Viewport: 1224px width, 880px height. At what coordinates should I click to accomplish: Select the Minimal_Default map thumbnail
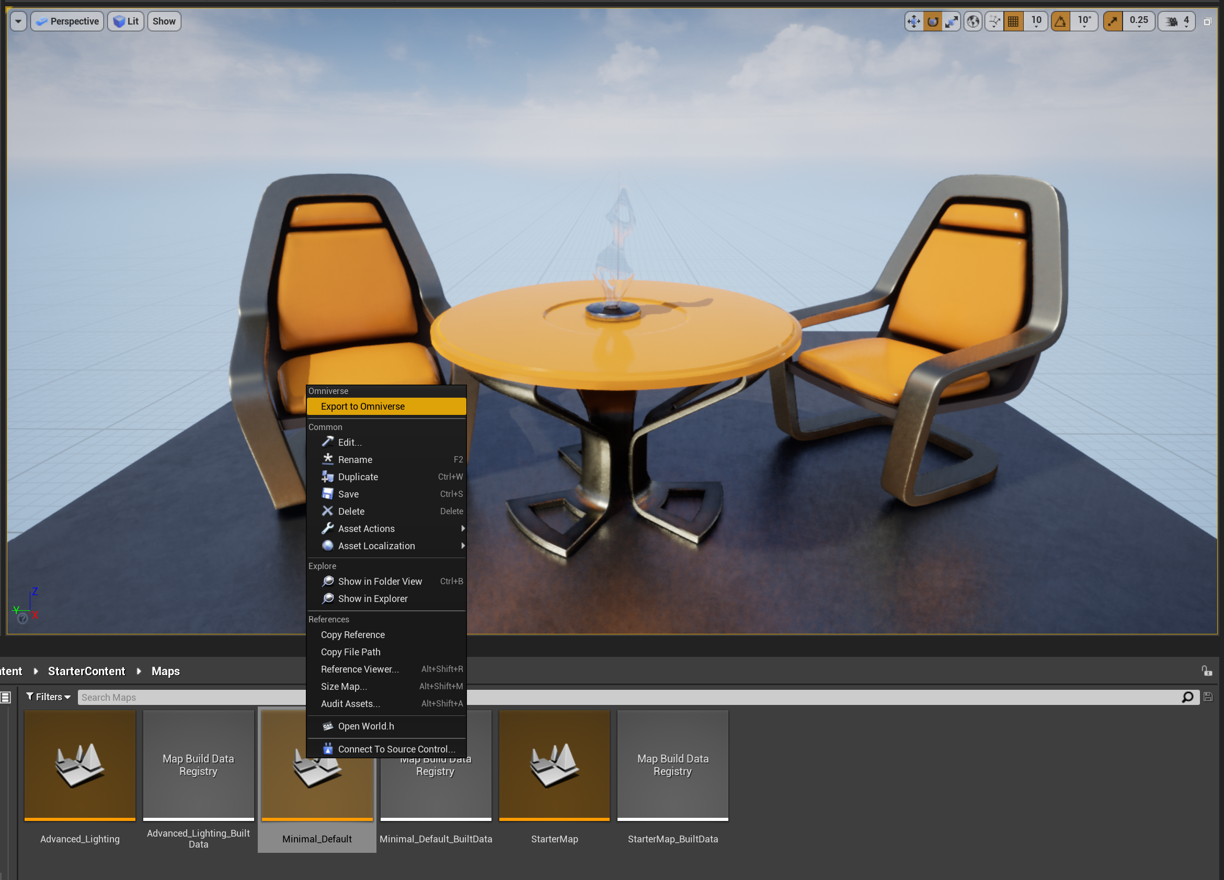click(317, 790)
